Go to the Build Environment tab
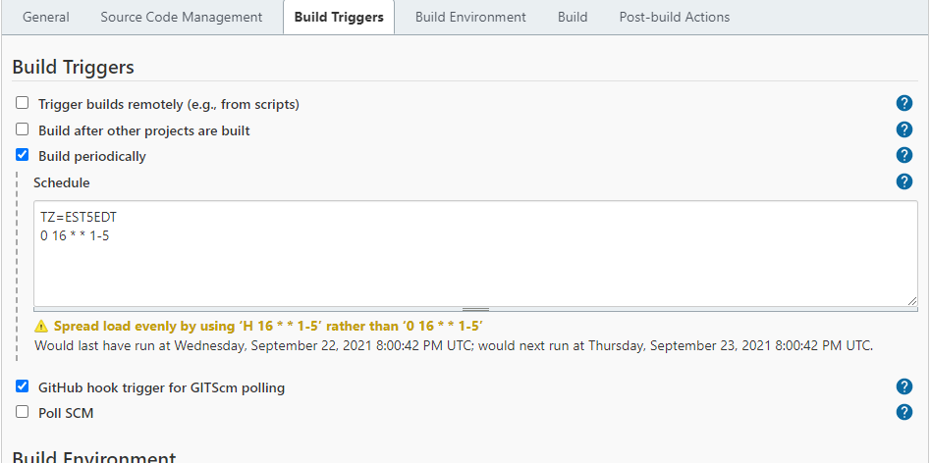 tap(470, 18)
